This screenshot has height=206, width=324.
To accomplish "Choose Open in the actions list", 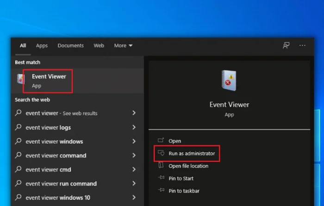I will pos(175,141).
